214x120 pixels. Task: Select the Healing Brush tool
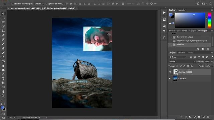[x=3, y=40]
